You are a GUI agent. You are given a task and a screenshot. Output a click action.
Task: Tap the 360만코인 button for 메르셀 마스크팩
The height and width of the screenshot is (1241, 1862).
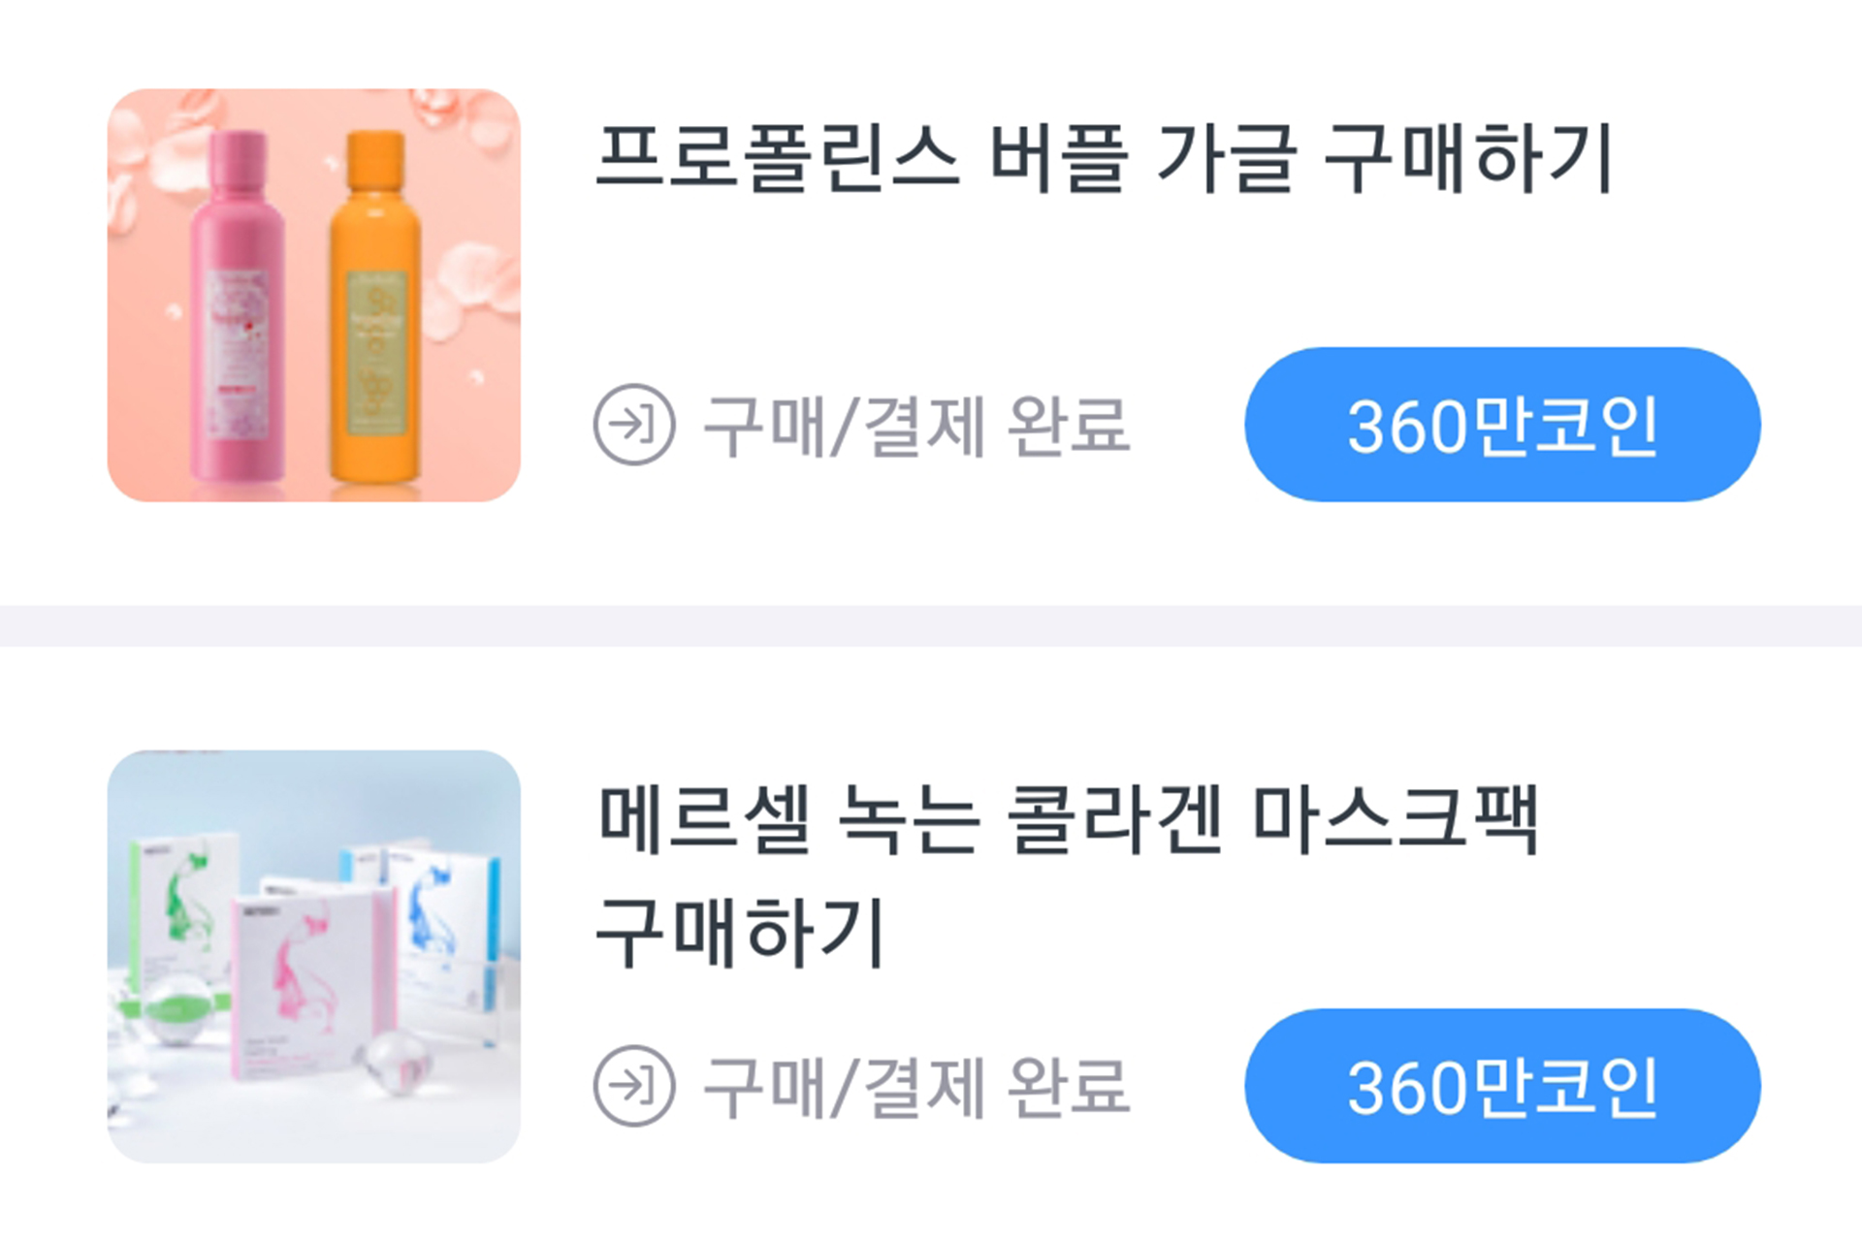pos(1502,1086)
